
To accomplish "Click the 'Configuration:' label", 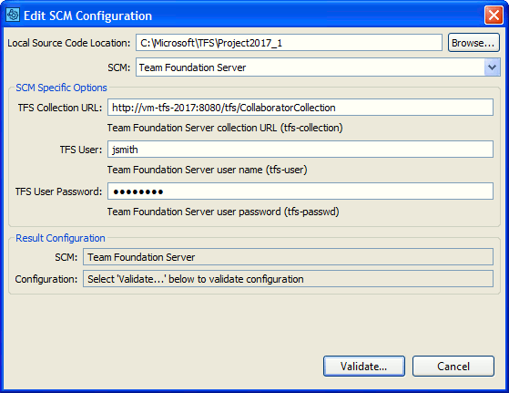I will point(46,279).
